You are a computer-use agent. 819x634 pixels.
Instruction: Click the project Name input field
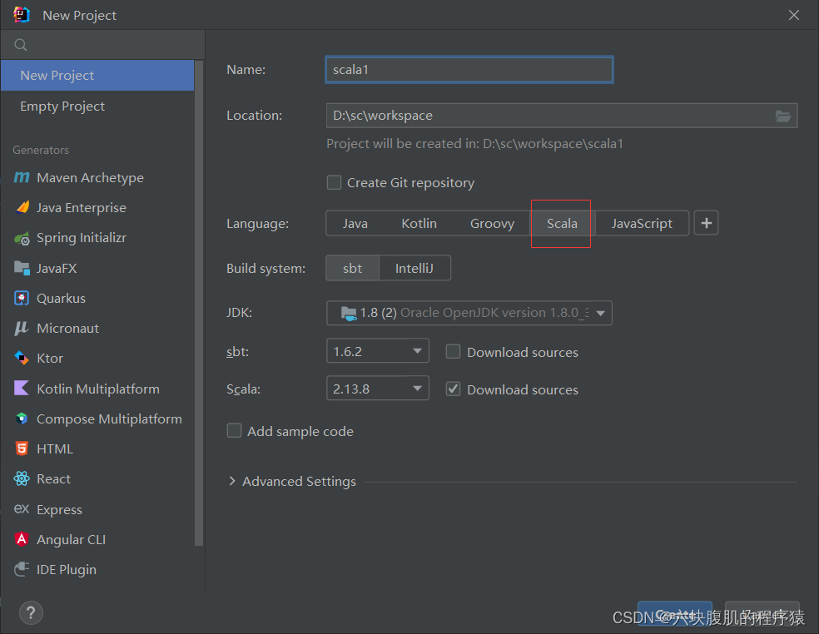pyautogui.click(x=469, y=69)
